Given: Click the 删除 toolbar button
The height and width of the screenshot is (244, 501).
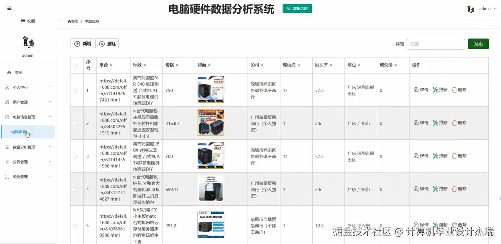Looking at the screenshot, I should point(107,44).
